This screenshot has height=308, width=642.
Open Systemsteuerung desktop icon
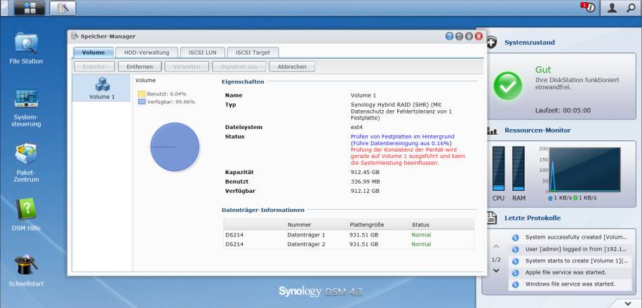[26, 109]
